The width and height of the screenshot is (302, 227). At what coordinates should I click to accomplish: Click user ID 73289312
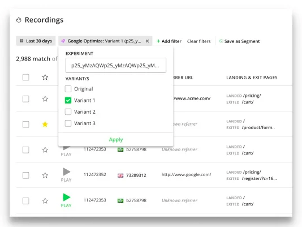tap(136, 175)
